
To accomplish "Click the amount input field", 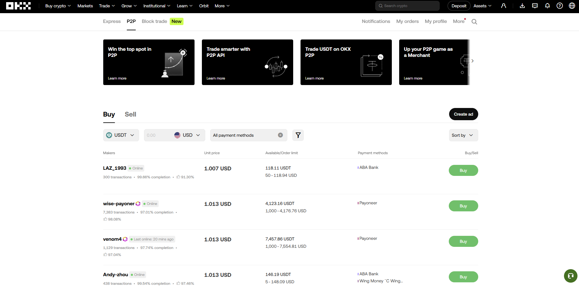I will [x=157, y=135].
